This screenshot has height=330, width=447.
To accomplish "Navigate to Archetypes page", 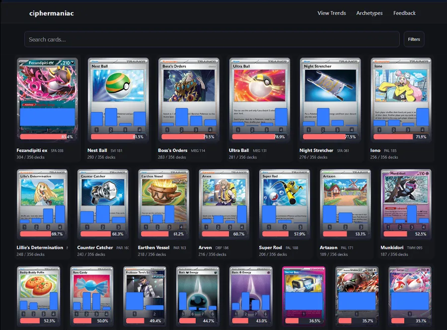I will 370,13.
